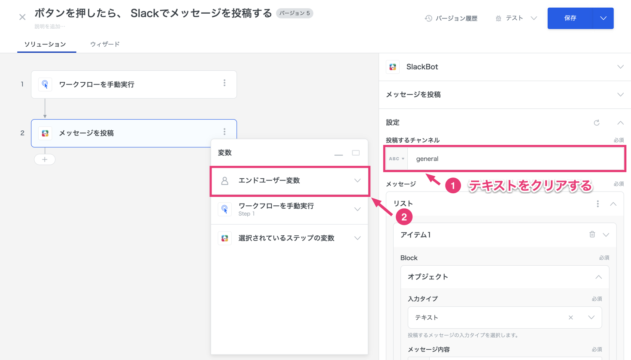This screenshot has width=631, height=360.
Task: Expand ワークフローを手動実行 Step 1 variables
Action: click(x=357, y=209)
